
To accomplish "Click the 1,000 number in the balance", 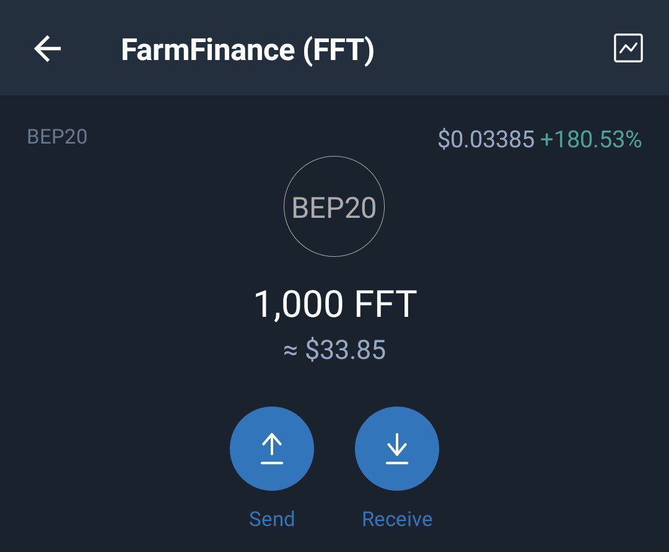I will 299,304.
